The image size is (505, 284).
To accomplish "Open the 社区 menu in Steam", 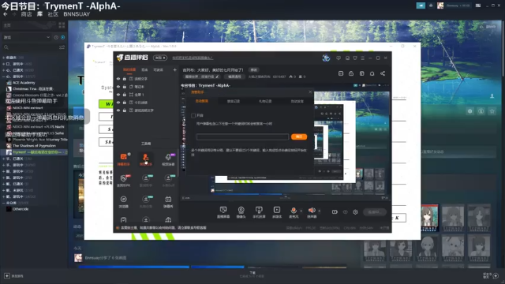I will tap(53, 14).
